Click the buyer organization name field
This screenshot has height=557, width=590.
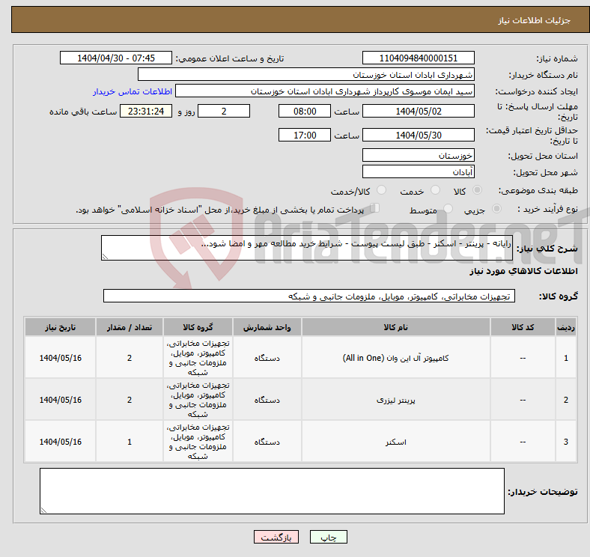(306, 75)
